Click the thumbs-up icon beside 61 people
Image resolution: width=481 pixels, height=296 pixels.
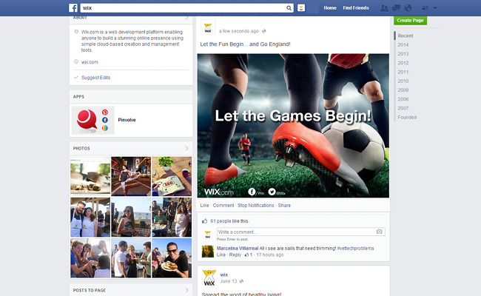(x=204, y=221)
